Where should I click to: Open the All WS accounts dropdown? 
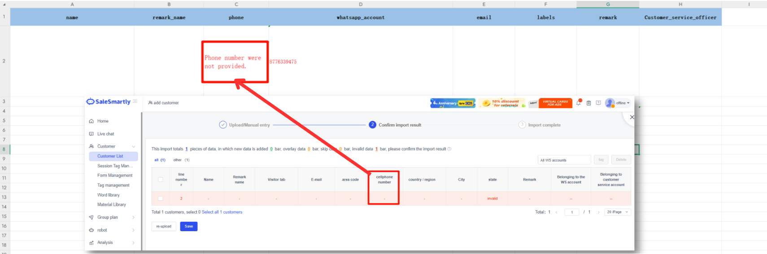click(x=564, y=160)
